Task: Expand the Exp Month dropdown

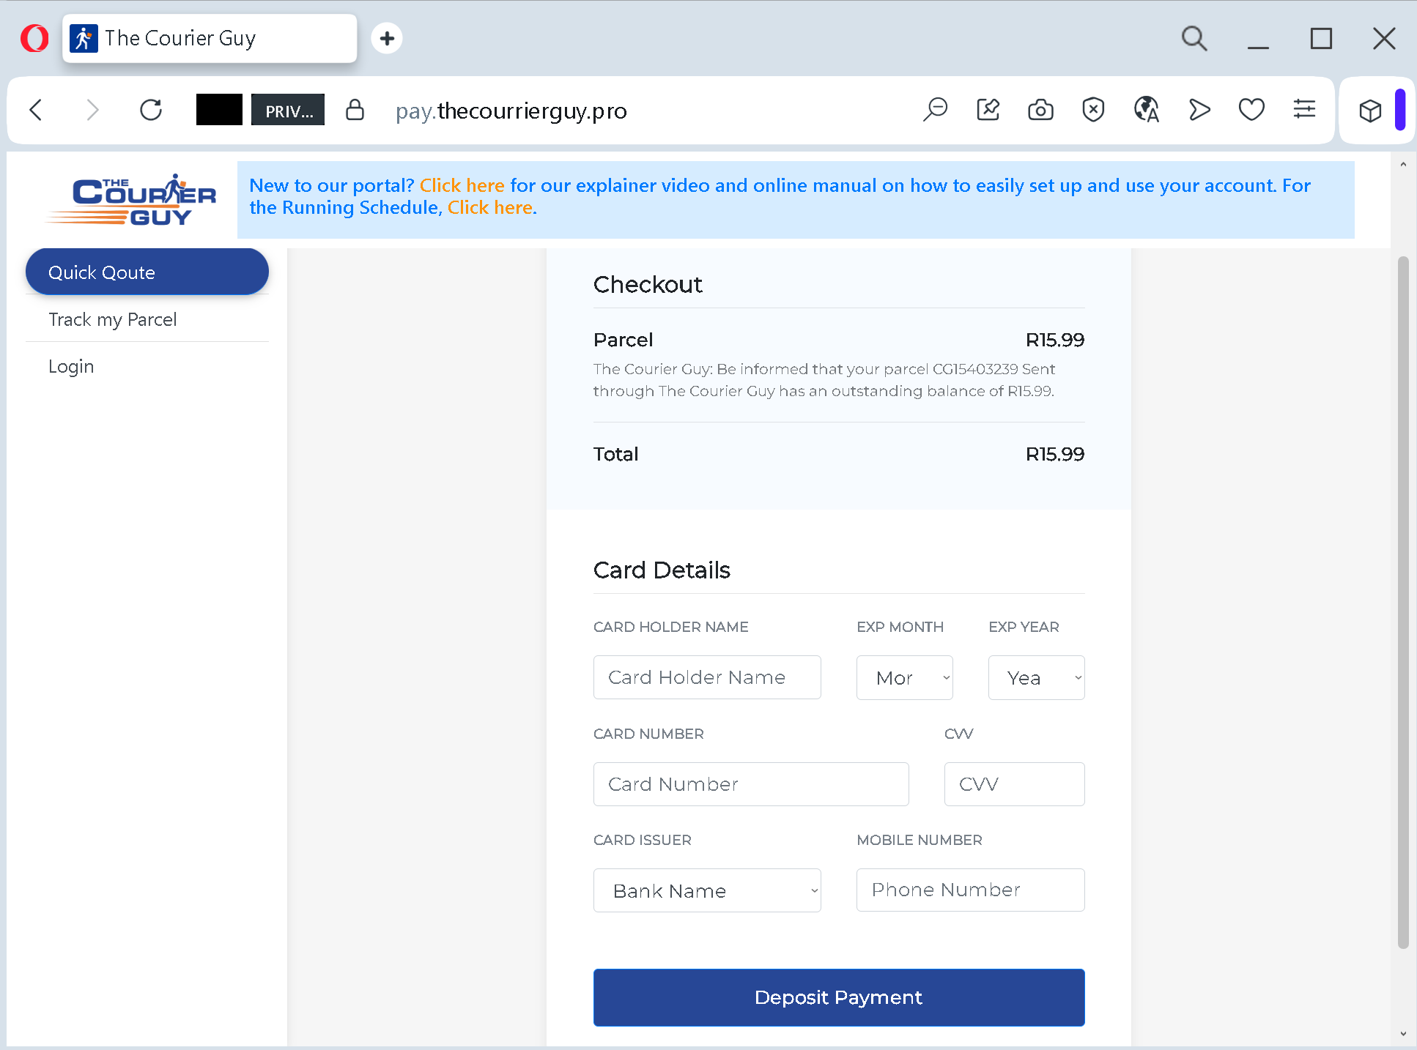Action: click(x=904, y=678)
